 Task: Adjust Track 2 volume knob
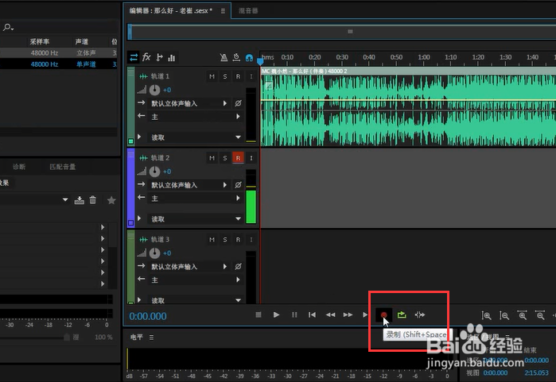tap(154, 172)
